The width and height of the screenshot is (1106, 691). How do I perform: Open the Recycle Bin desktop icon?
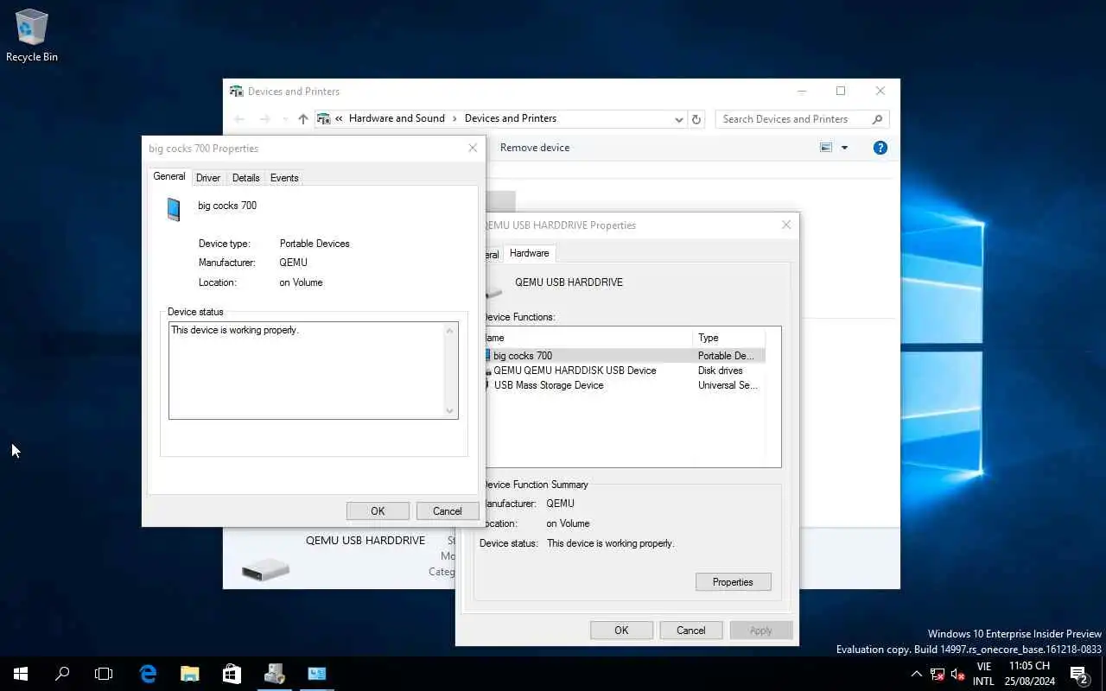click(32, 36)
